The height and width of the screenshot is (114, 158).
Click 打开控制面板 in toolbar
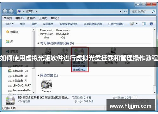tap(116, 24)
